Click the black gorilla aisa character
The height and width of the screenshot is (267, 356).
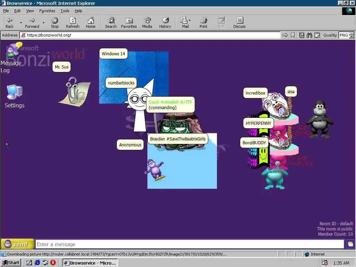click(320, 120)
